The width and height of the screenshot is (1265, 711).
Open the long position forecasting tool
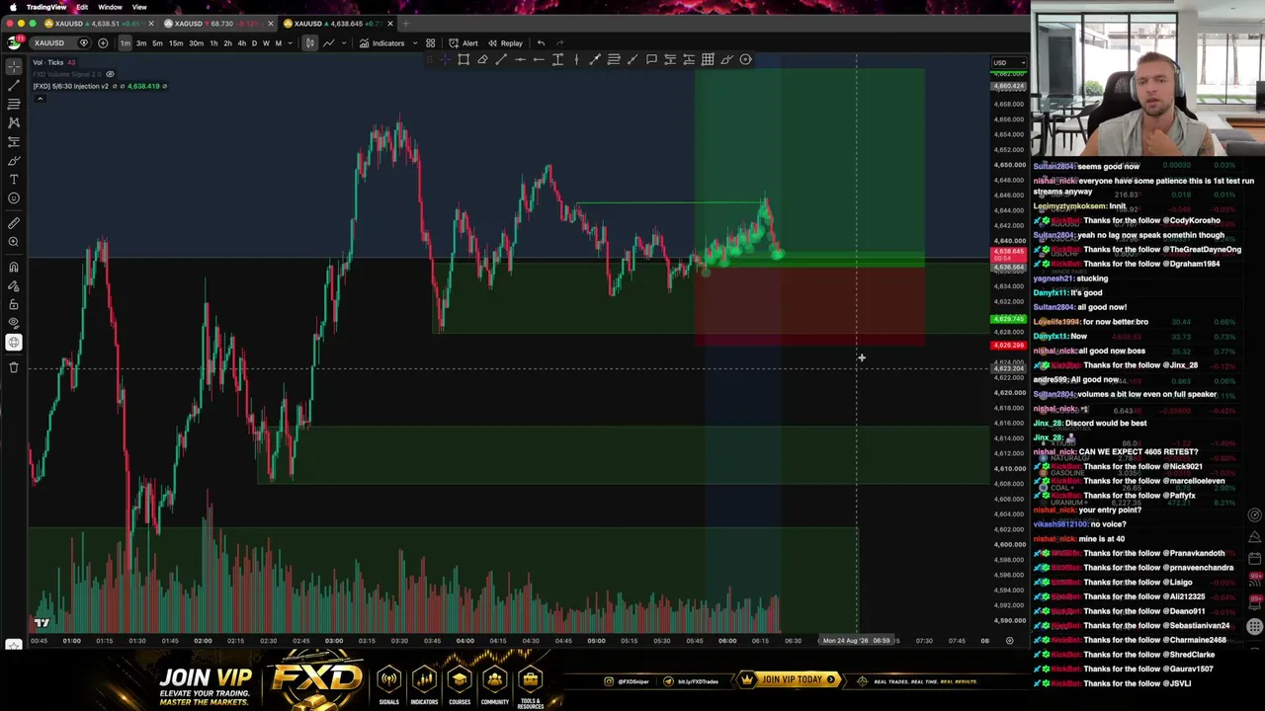pyautogui.click(x=14, y=141)
